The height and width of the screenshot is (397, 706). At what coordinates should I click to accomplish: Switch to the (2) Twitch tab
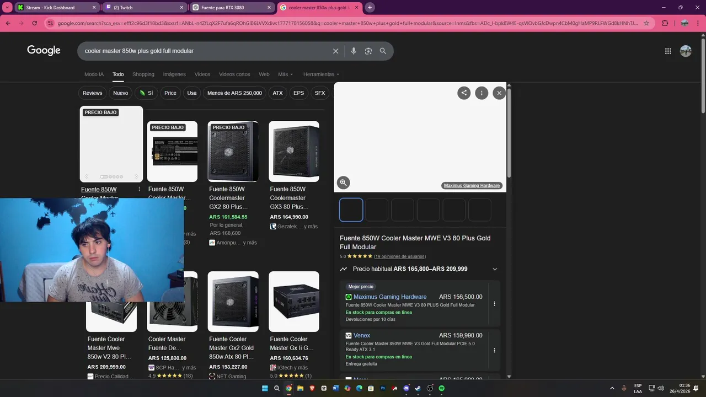(x=145, y=8)
